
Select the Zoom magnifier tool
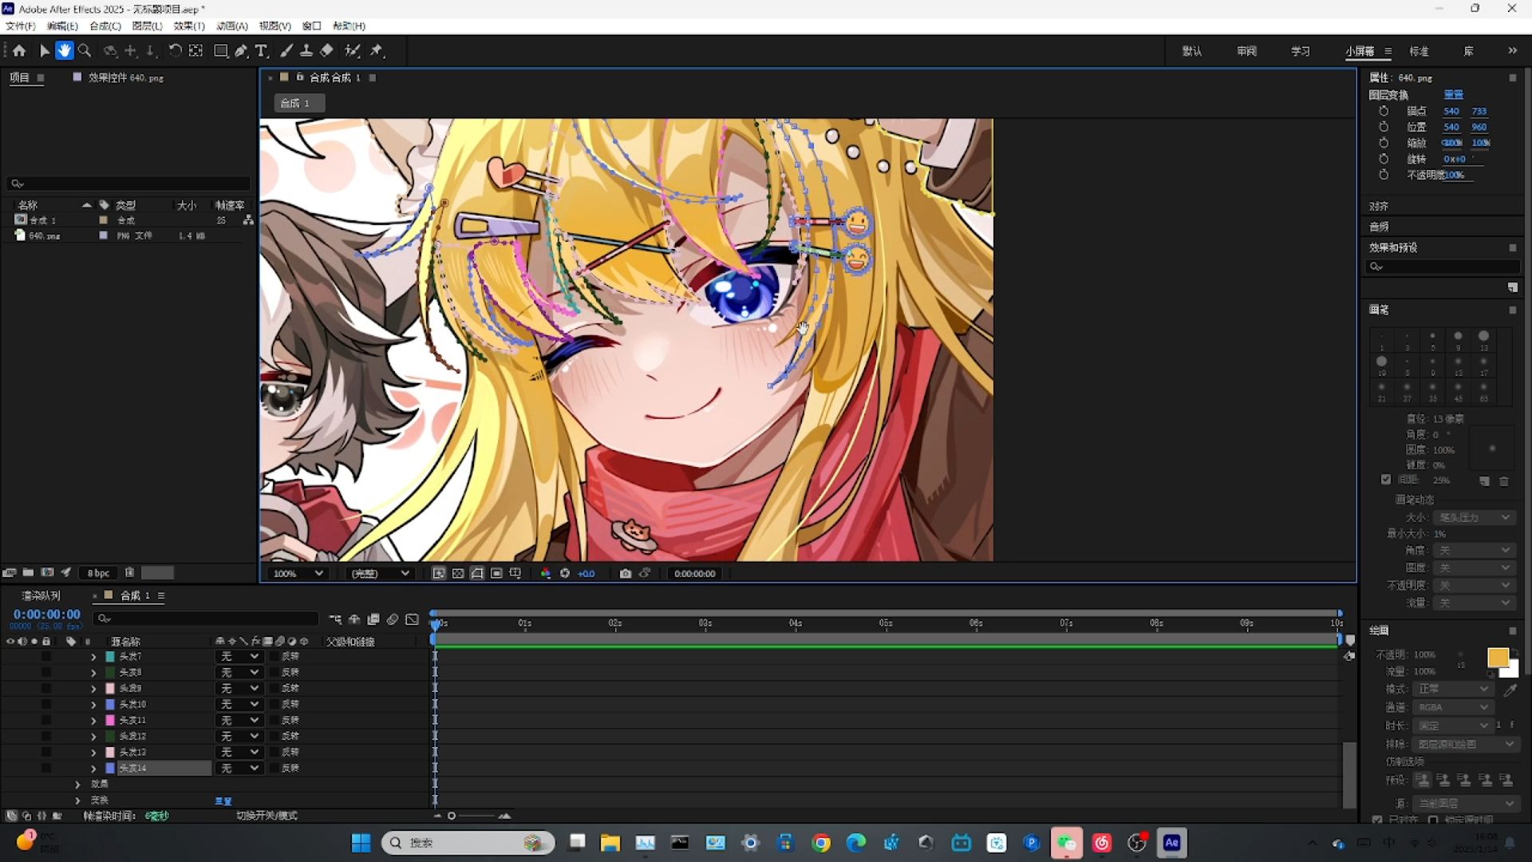pyautogui.click(x=85, y=50)
